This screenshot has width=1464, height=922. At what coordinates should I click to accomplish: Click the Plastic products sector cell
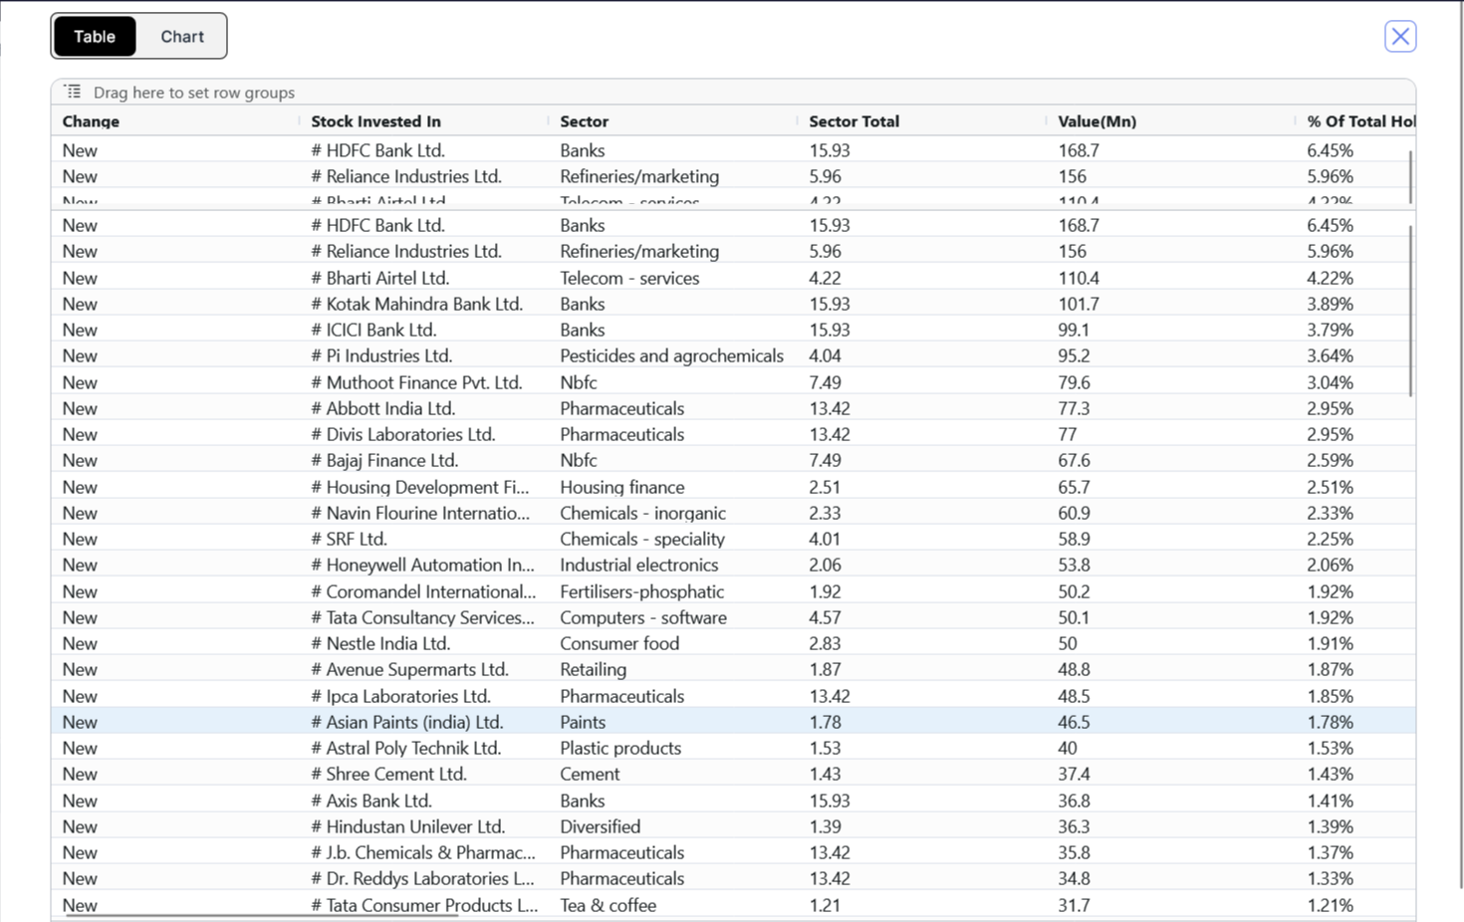pyautogui.click(x=673, y=748)
